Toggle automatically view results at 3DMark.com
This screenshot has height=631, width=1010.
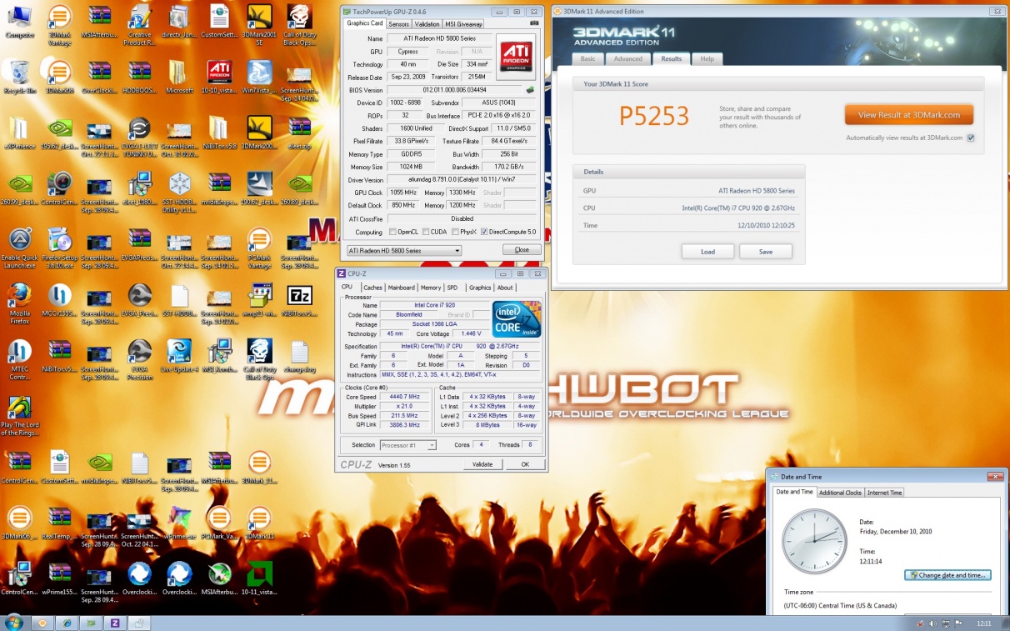tap(971, 138)
